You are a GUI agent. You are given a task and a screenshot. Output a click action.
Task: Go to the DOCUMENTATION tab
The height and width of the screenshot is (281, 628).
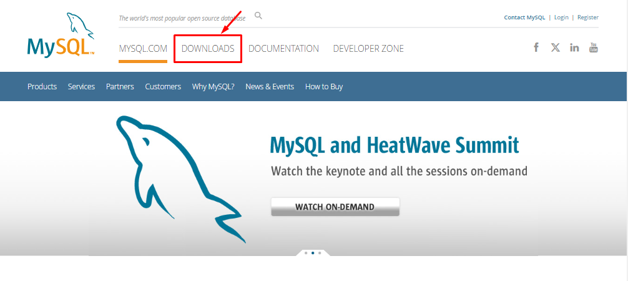point(283,49)
